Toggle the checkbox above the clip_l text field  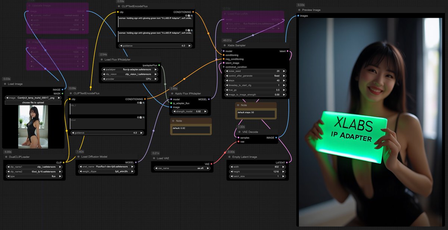click(x=141, y=102)
